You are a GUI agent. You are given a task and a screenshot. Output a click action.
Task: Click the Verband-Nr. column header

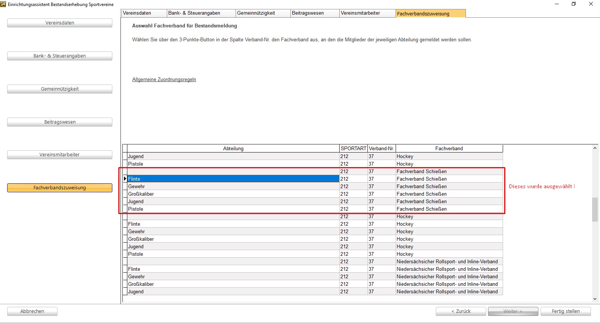(x=382, y=148)
